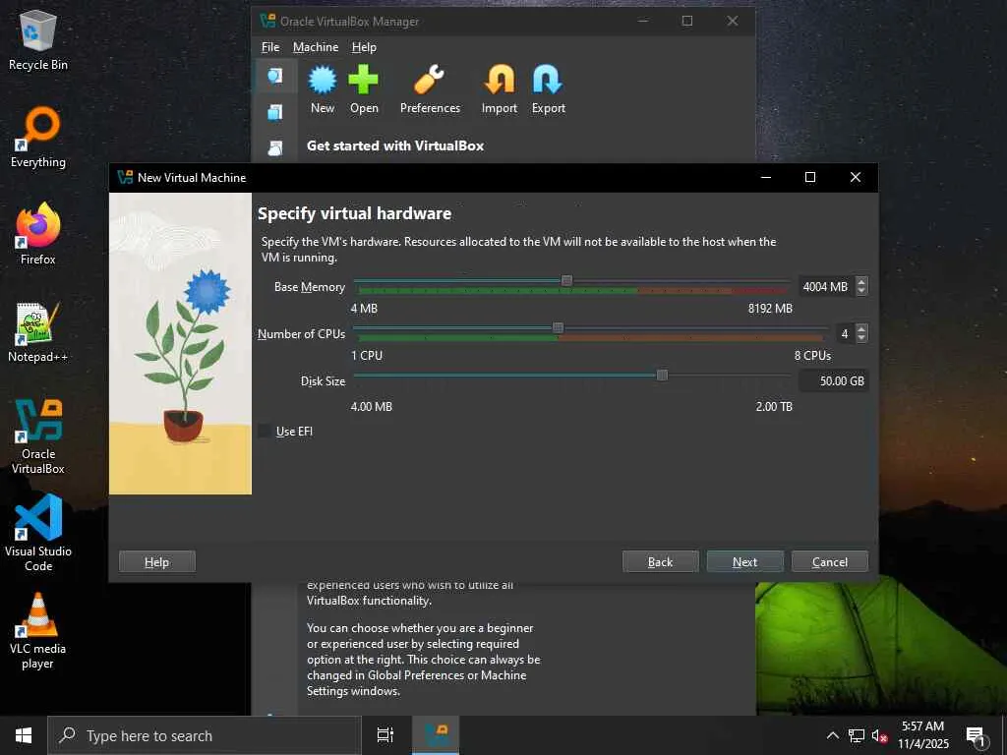The image size is (1007, 755).
Task: Click the Number of CPUs slider handle
Action: pos(559,328)
